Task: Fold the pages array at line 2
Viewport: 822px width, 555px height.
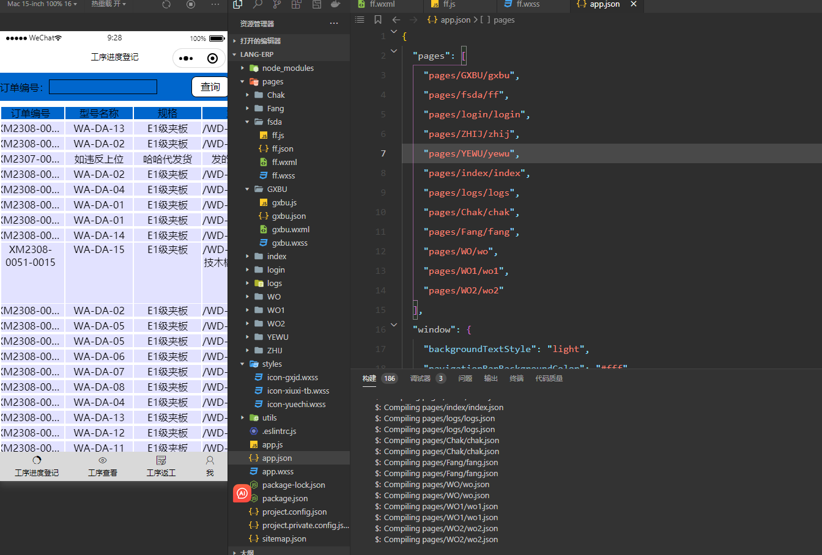Action: [394, 51]
